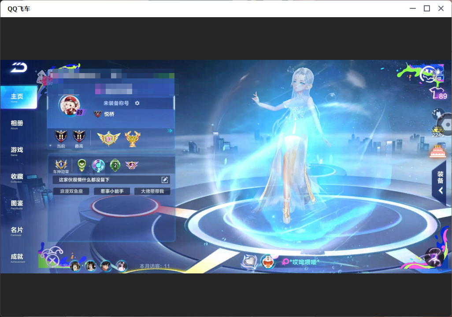Open title settings gear next to 未装备称号

pyautogui.click(x=137, y=103)
